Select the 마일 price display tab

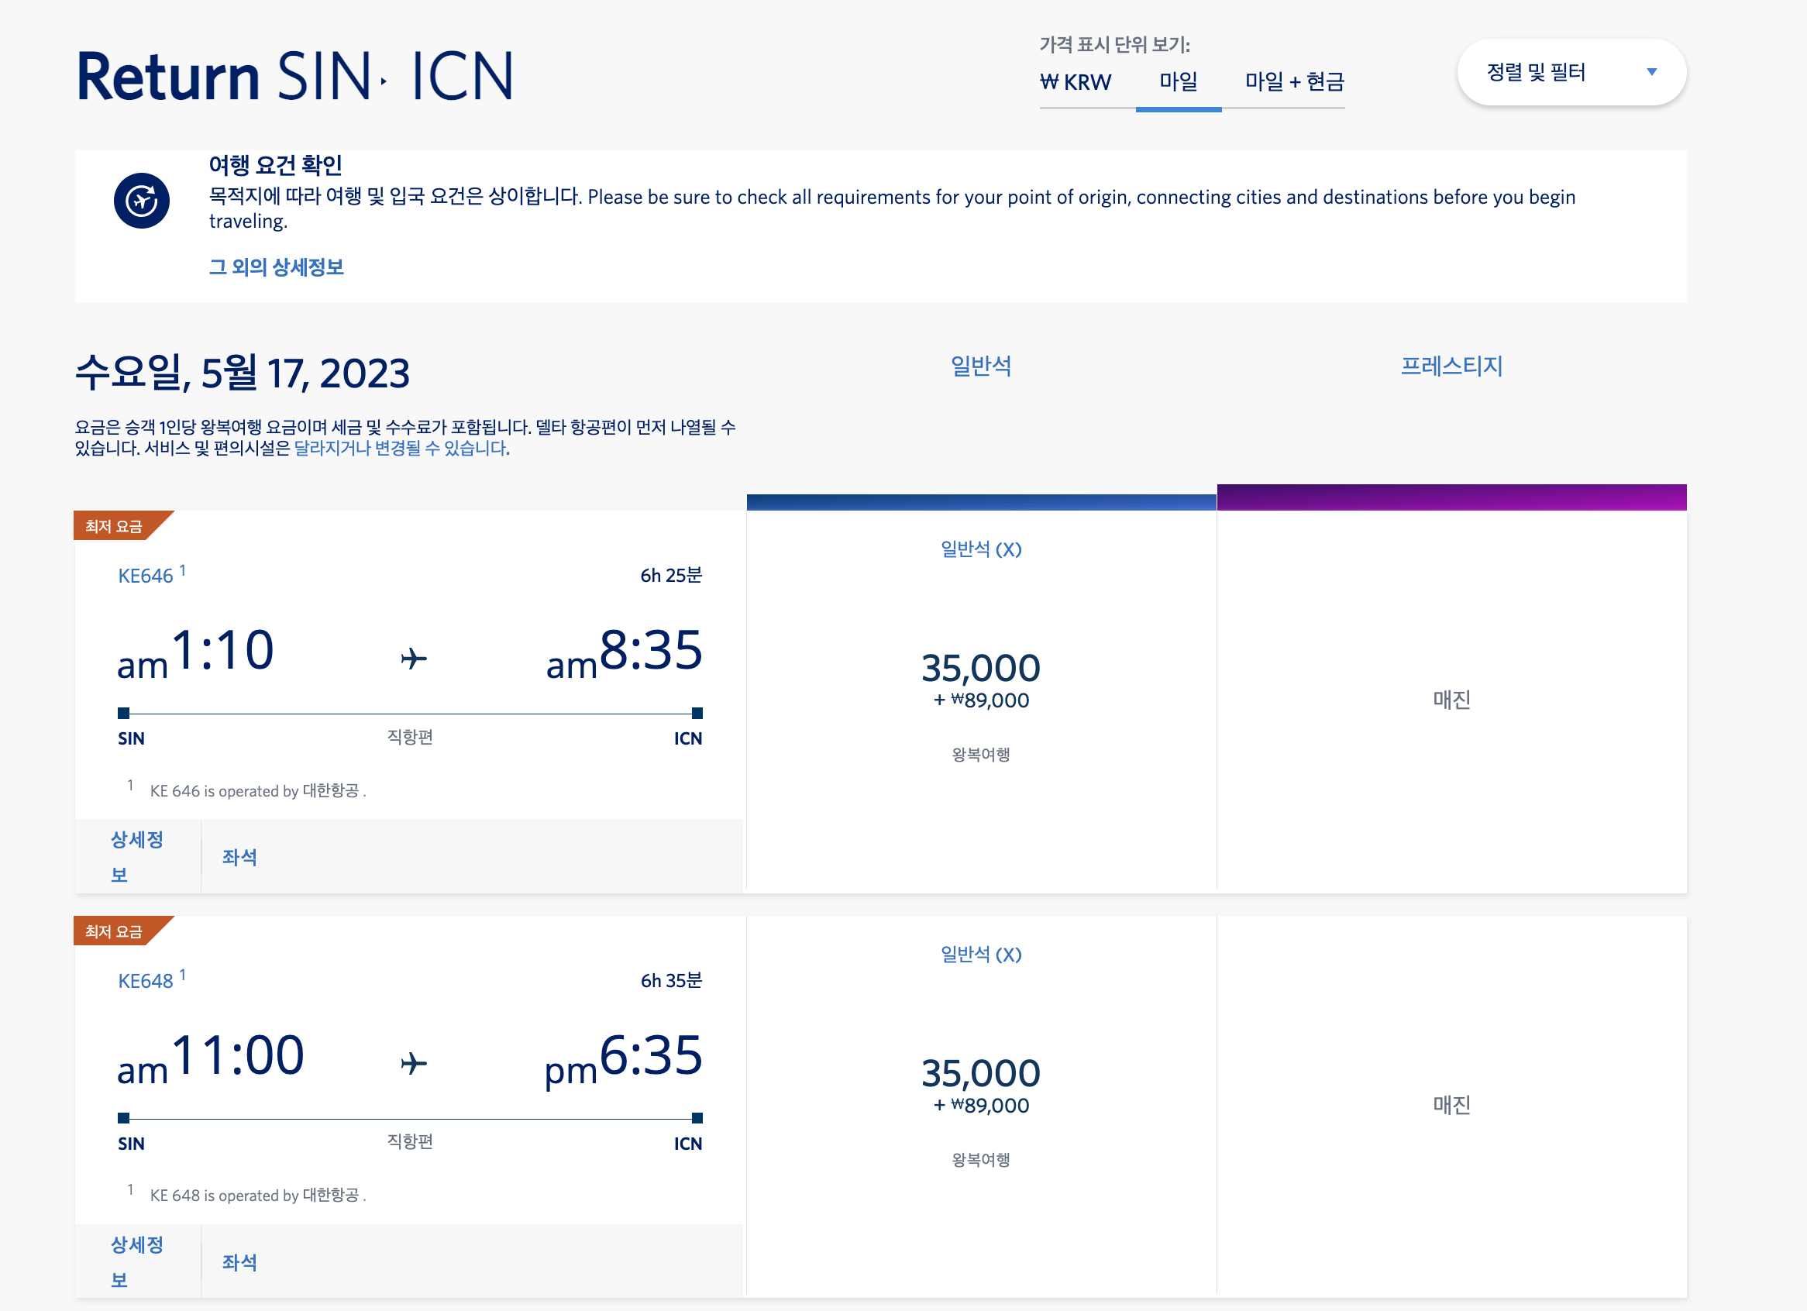tap(1178, 82)
